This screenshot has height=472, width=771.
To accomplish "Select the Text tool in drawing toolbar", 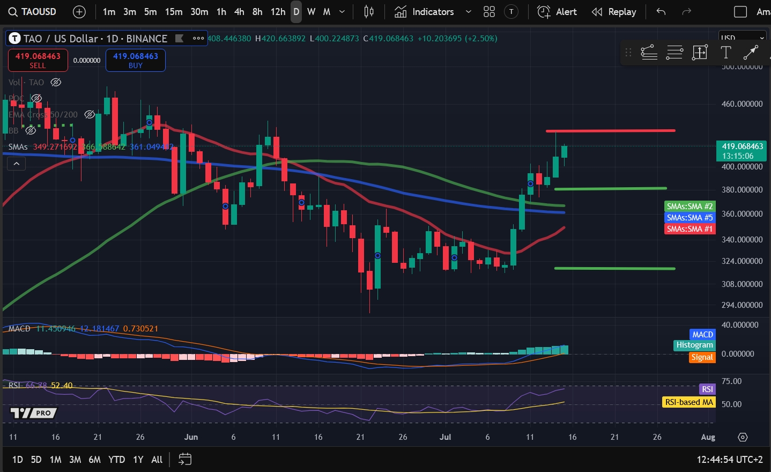I will (725, 52).
